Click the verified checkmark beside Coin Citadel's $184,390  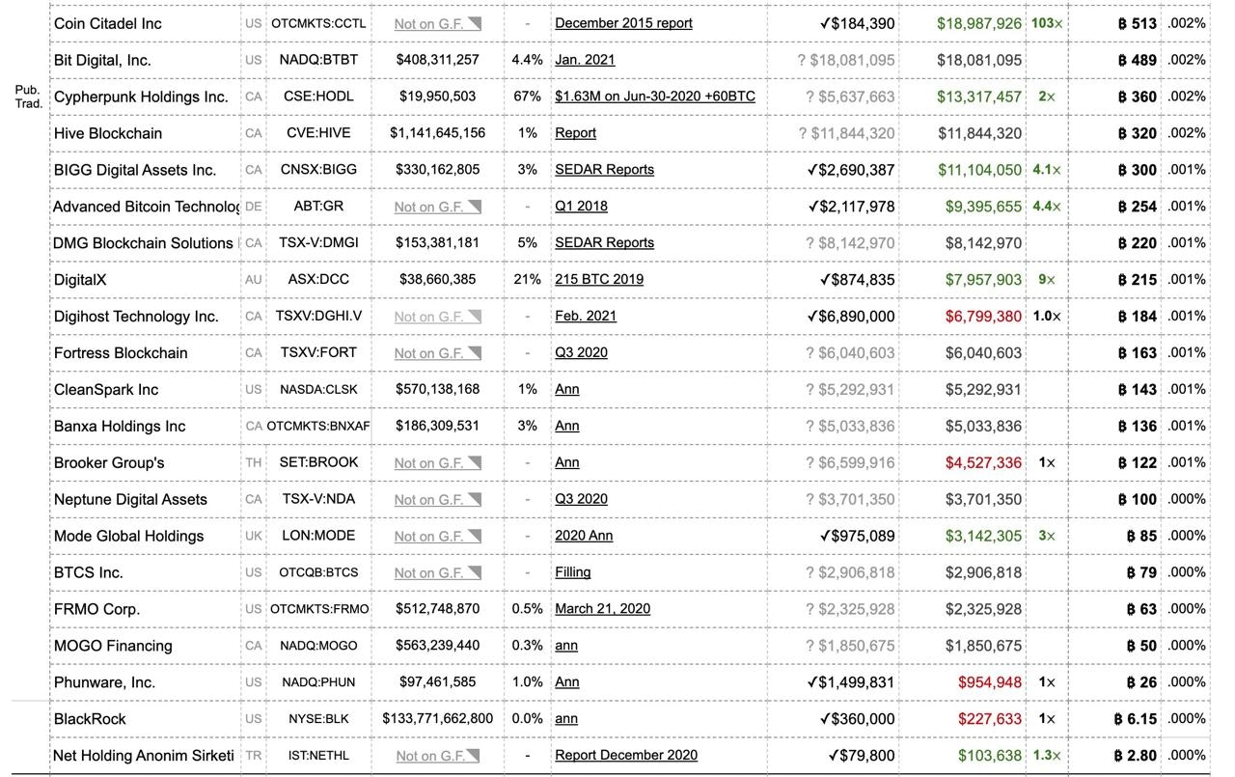(825, 22)
